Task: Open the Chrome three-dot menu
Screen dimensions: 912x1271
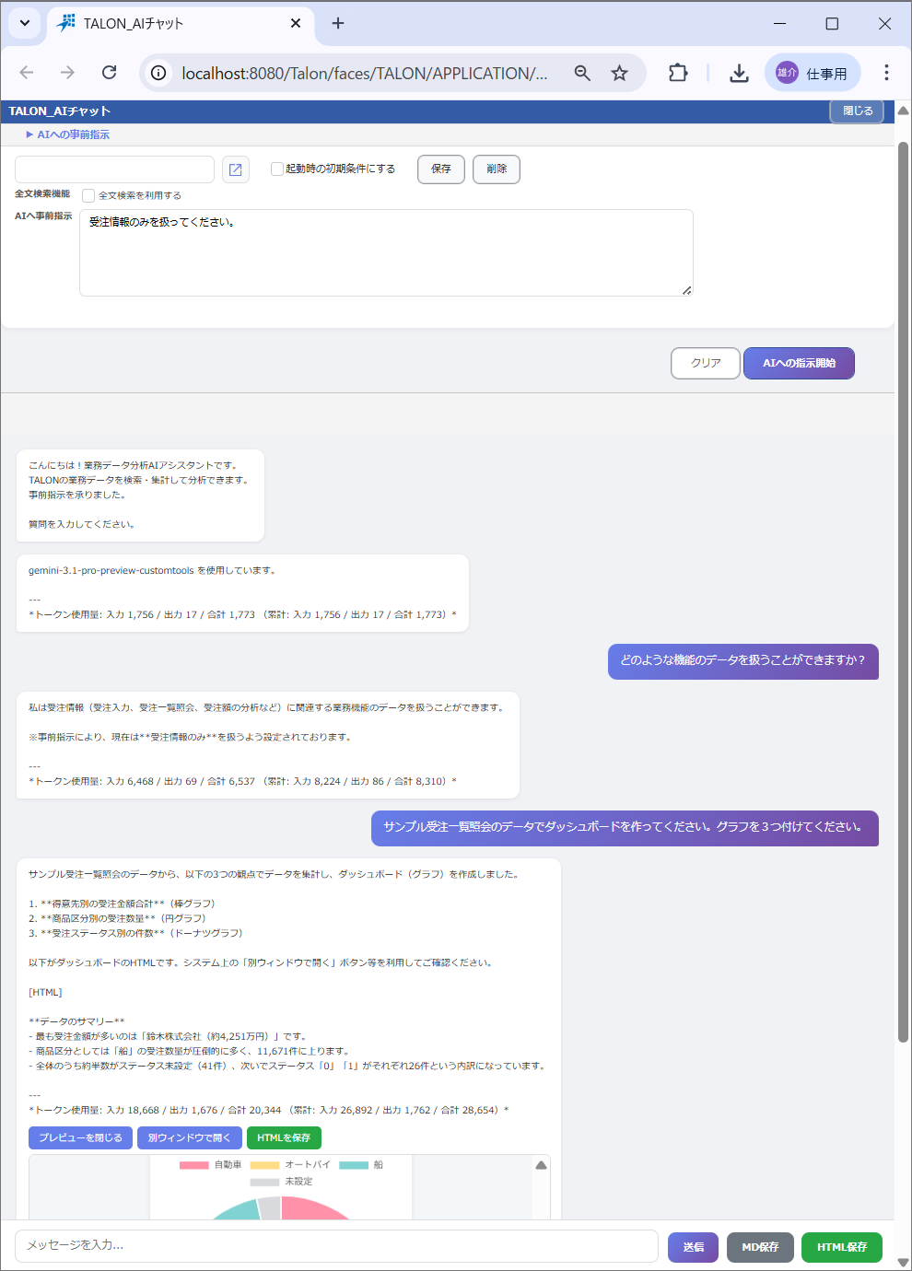Action: pos(886,72)
